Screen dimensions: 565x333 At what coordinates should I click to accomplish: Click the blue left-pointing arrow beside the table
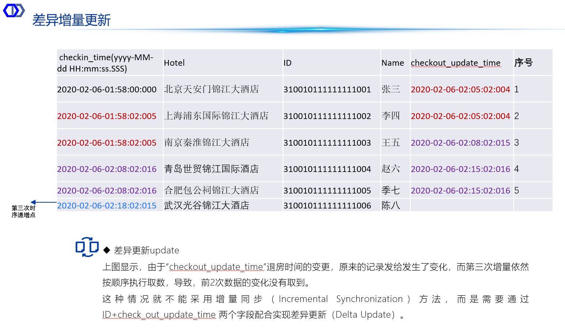click(x=43, y=202)
